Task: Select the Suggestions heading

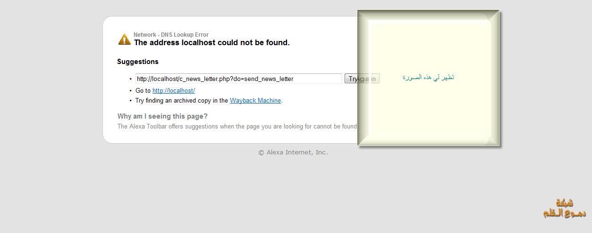Action: (138, 62)
